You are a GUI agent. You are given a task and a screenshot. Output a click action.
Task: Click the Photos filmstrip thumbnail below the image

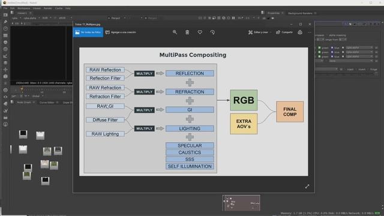[241, 203]
